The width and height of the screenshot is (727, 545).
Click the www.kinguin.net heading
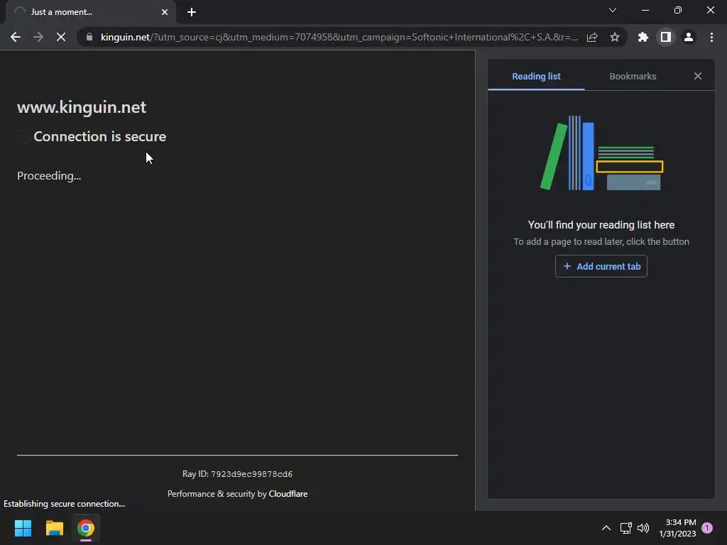pyautogui.click(x=82, y=107)
